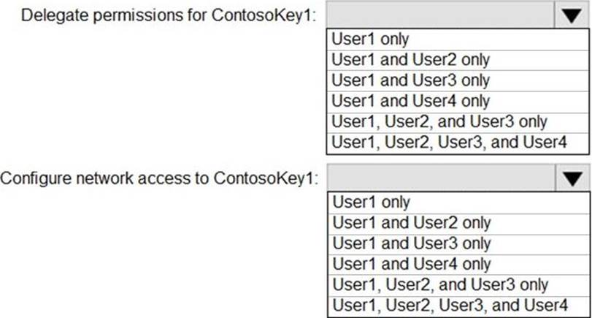Screen dimensions: 592x318
Task: Click the 'Configure network access to ContosoKey1' label
Action: (160, 179)
